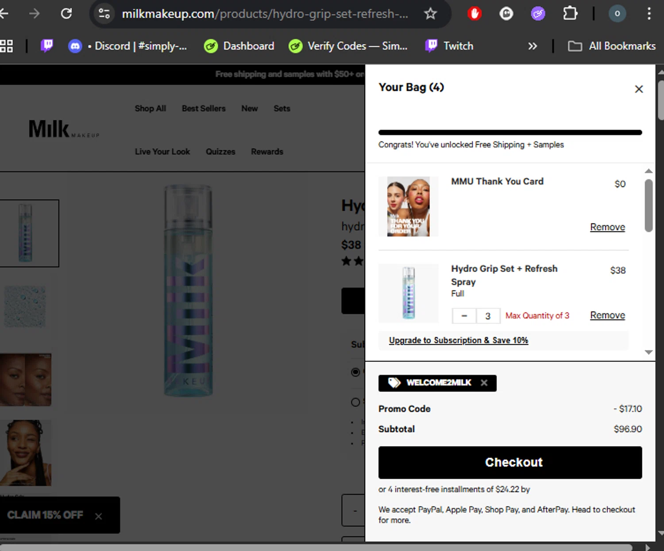Select the filled purchase option radio

click(x=355, y=372)
